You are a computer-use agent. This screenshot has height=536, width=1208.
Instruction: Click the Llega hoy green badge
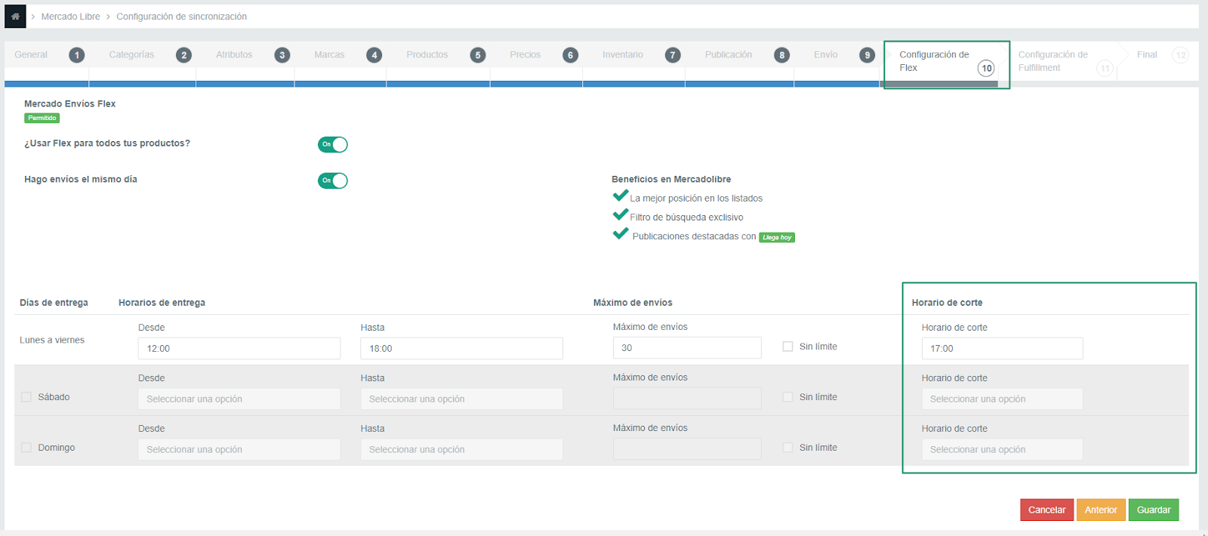point(777,237)
